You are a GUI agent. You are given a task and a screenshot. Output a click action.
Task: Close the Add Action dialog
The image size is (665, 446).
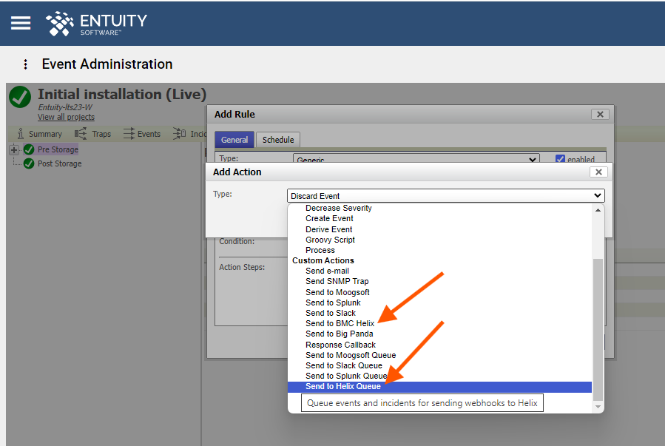coord(598,172)
